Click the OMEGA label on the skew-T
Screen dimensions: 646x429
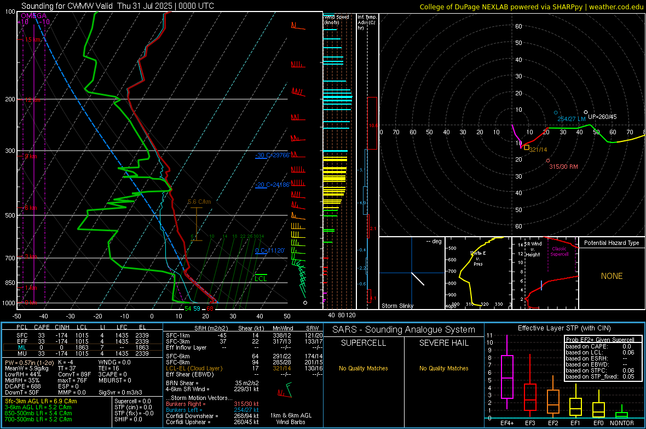click(x=34, y=16)
